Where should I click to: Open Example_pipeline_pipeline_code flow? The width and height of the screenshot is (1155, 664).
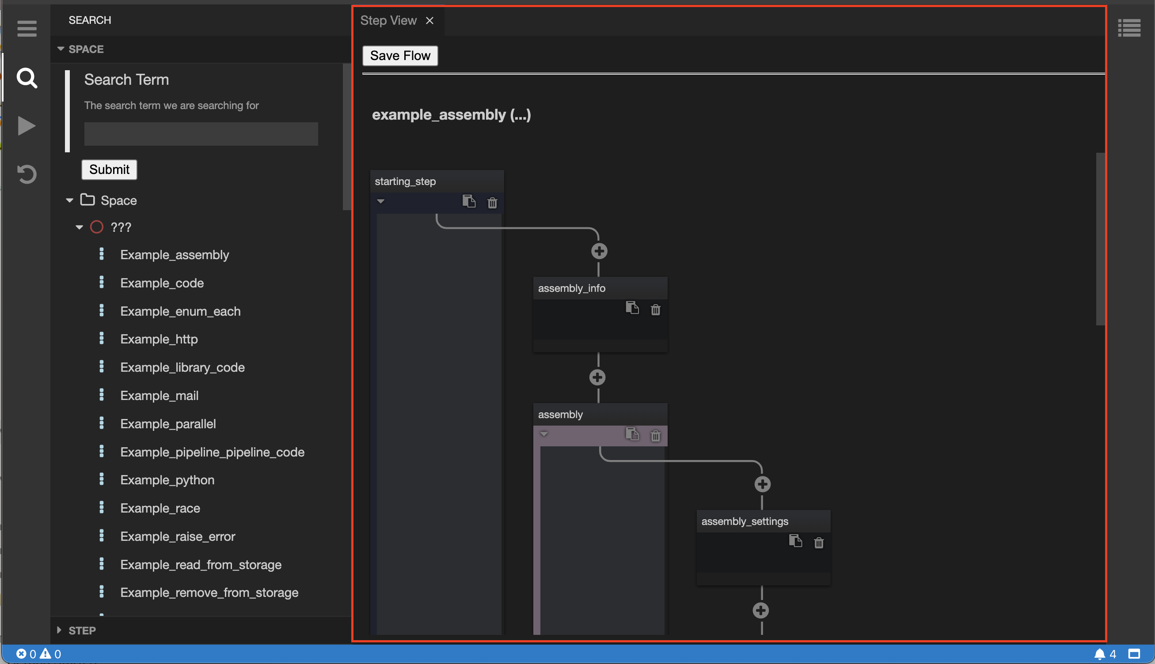212,452
